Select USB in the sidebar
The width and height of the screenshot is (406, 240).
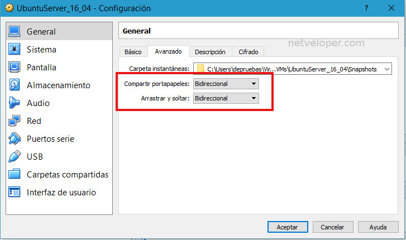(x=59, y=156)
